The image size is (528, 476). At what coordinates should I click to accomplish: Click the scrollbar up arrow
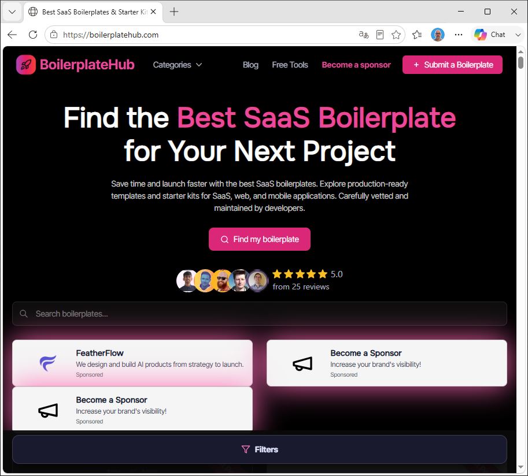click(520, 52)
